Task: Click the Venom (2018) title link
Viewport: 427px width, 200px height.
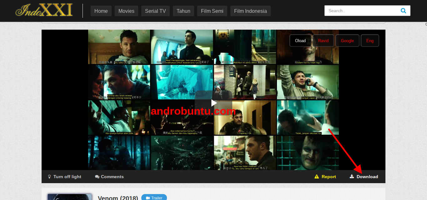Action: point(118,198)
